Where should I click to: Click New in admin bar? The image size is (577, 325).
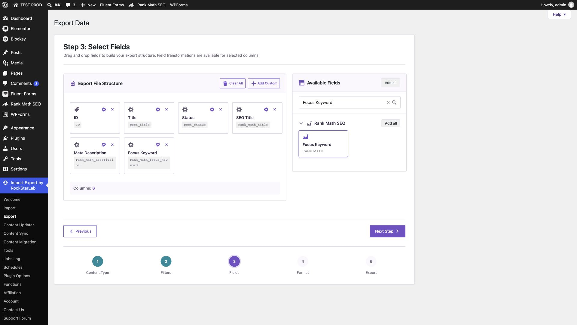tap(88, 5)
